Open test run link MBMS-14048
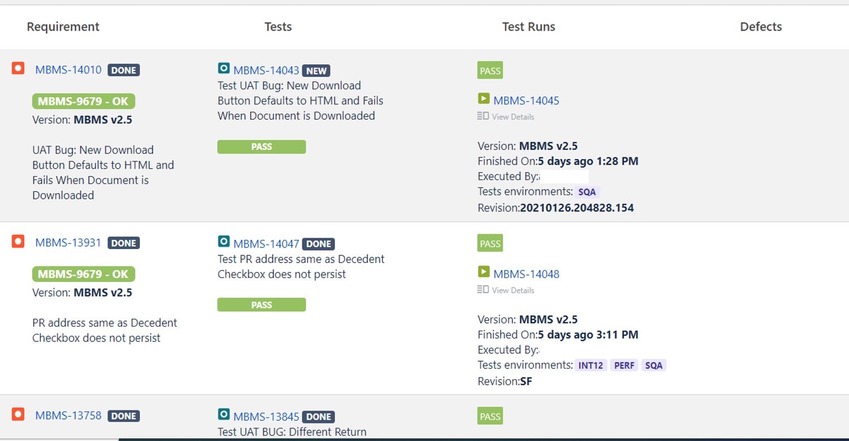849x441 pixels. pyautogui.click(x=526, y=274)
